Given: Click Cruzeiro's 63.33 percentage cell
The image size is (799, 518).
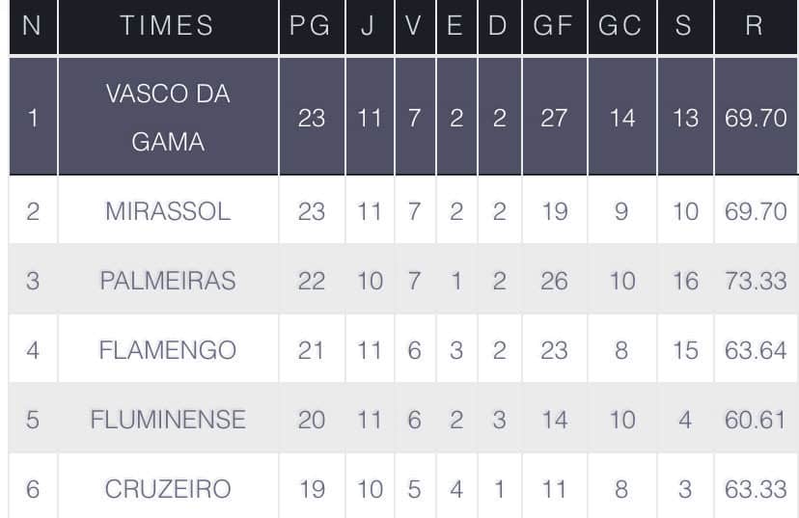Looking at the screenshot, I should pyautogui.click(x=756, y=489).
